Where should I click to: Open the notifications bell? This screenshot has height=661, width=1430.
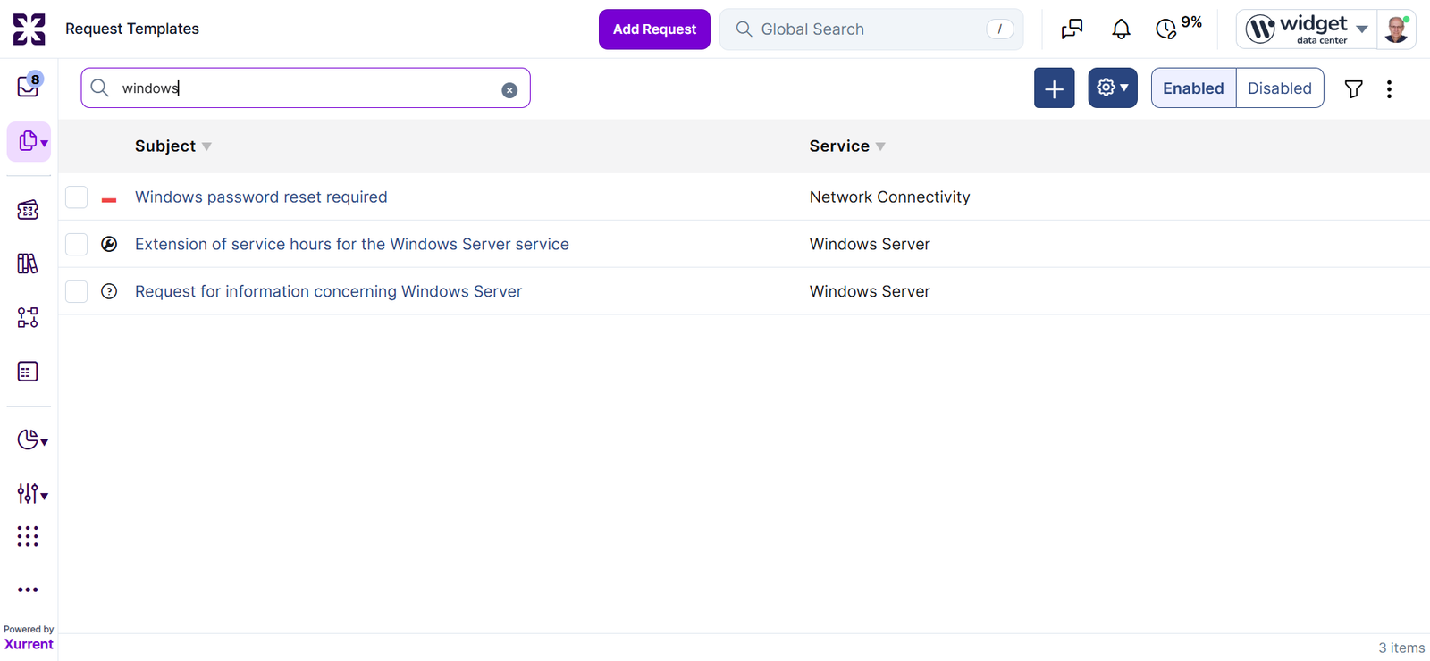click(x=1121, y=29)
